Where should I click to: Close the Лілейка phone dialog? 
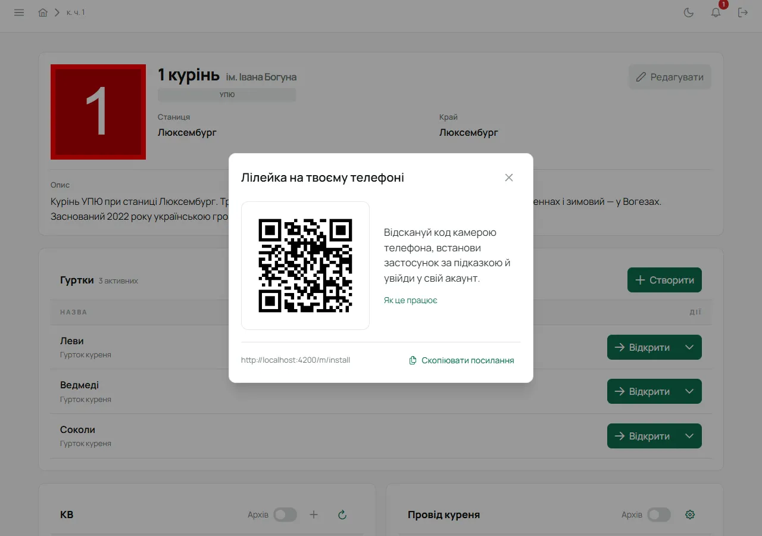click(508, 177)
